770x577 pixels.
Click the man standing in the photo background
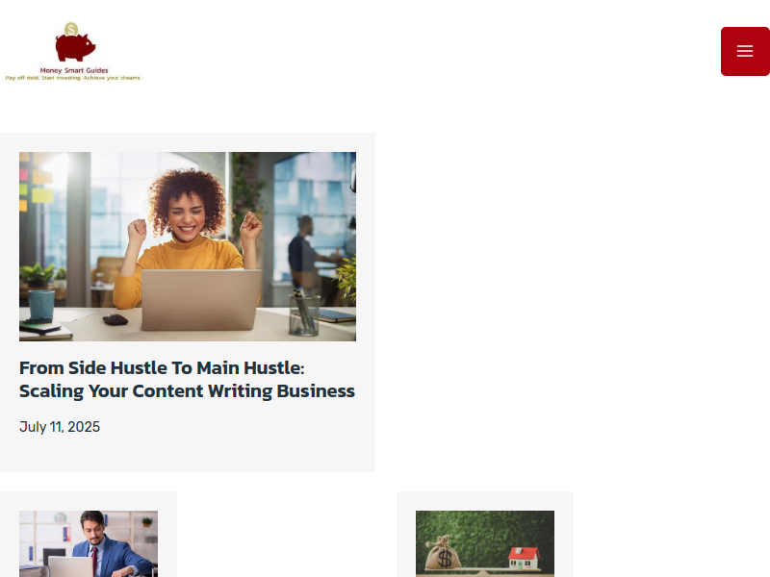pyautogui.click(x=306, y=255)
